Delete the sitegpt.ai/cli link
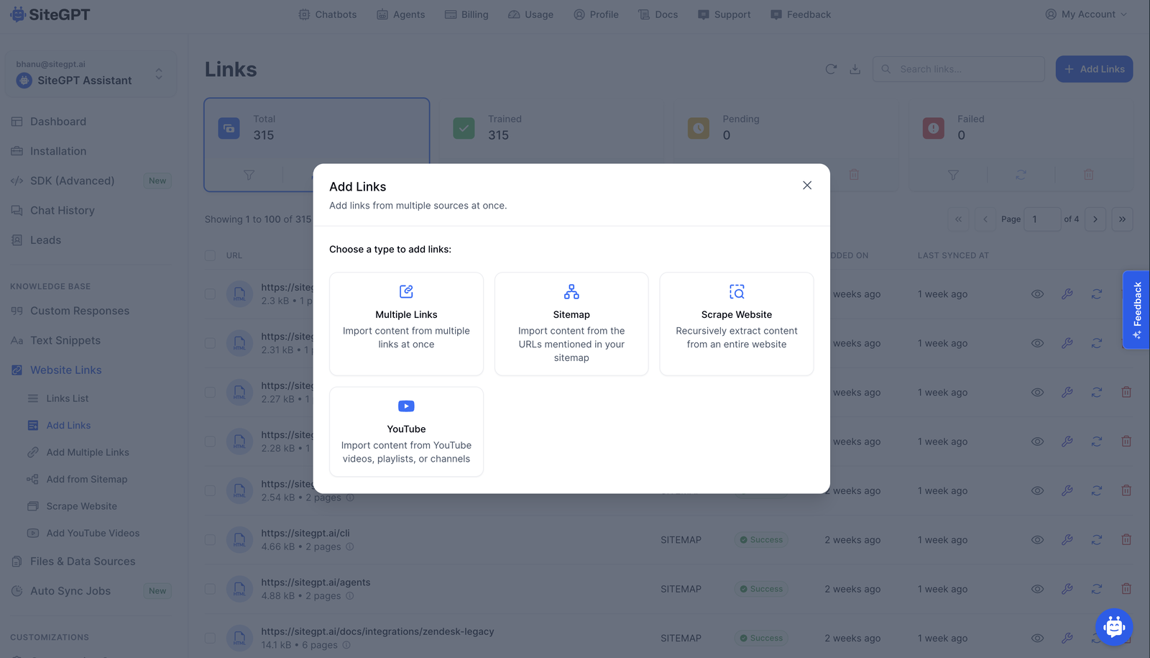The height and width of the screenshot is (658, 1150). tap(1126, 539)
